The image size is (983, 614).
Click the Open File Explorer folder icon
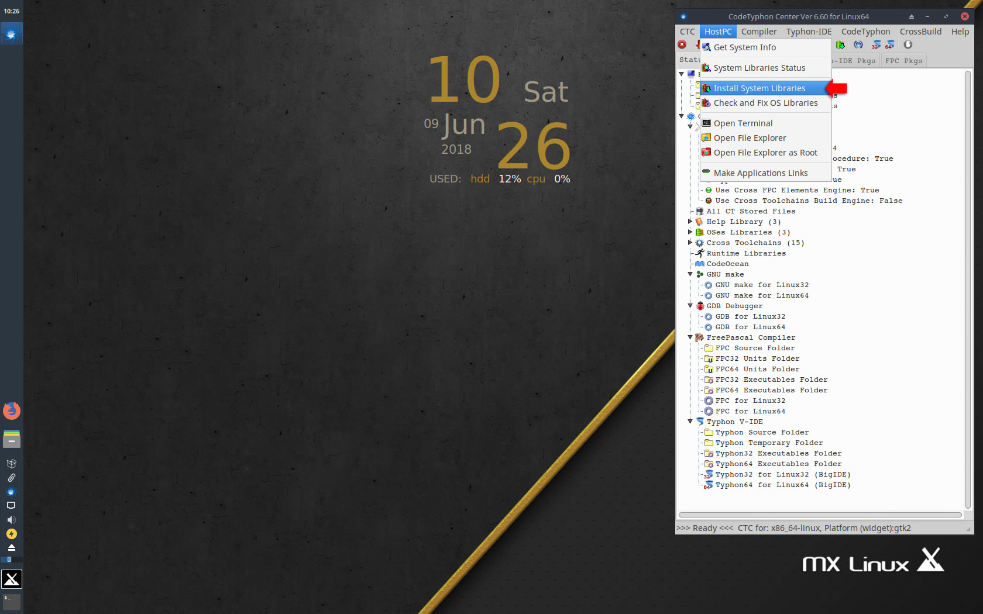706,138
